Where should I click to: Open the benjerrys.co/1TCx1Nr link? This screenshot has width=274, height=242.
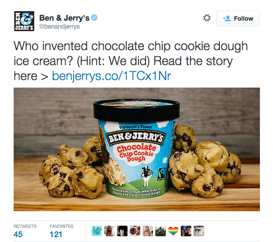tap(111, 76)
